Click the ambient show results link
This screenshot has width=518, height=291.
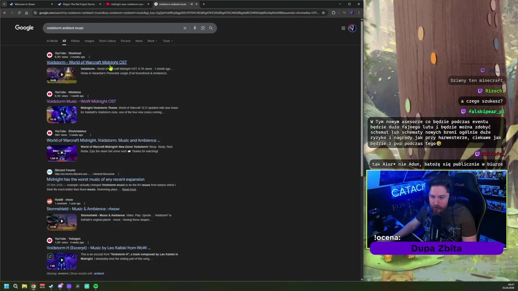99,274
